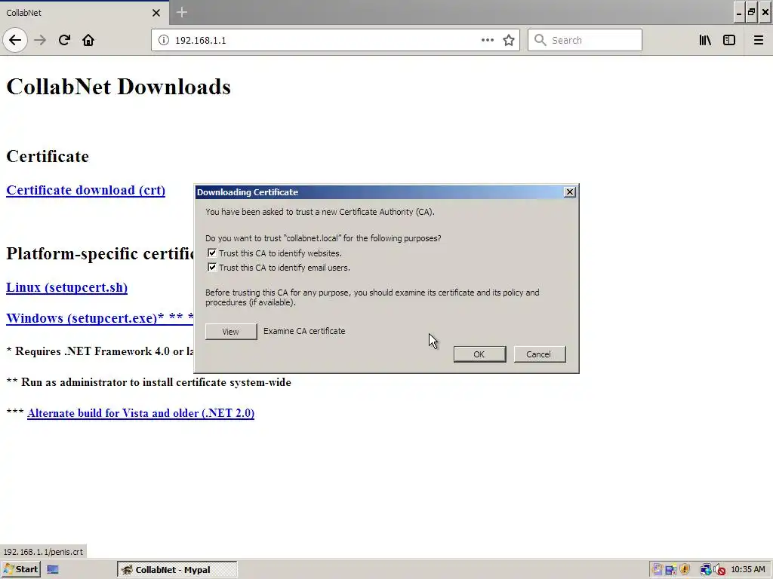Viewport: 773px width, 579px height.
Task: Minimize the browser window
Action: pyautogui.click(x=738, y=12)
